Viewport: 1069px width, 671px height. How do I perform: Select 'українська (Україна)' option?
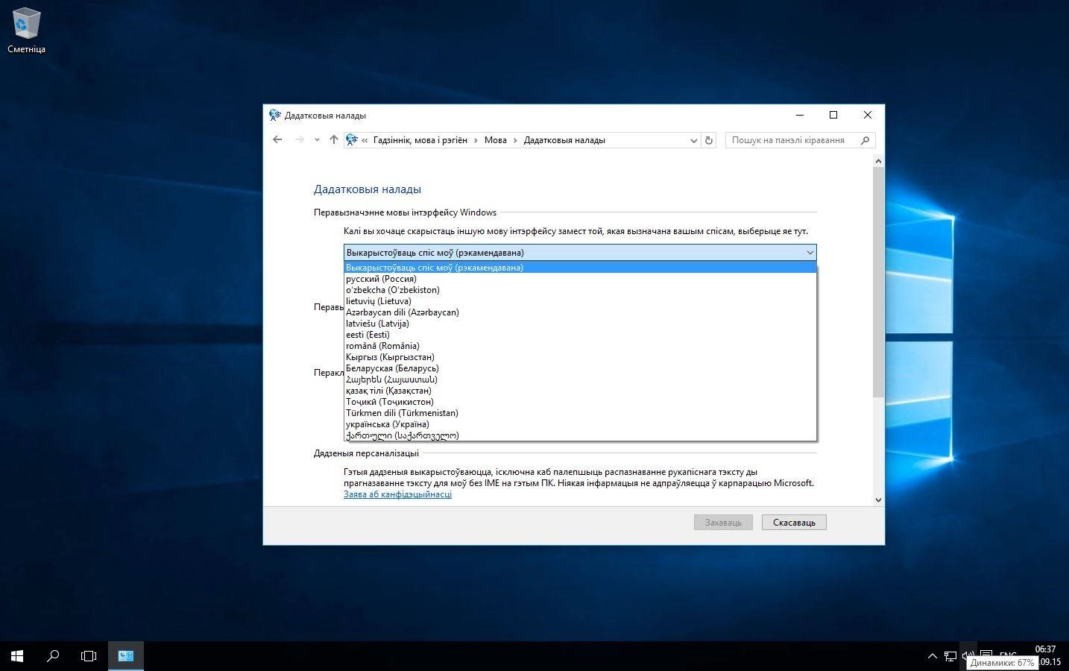coord(580,424)
